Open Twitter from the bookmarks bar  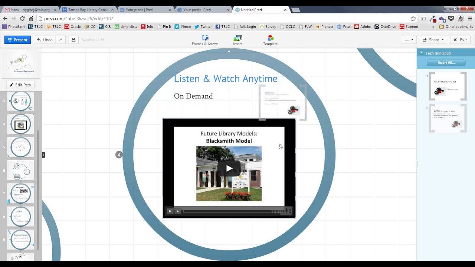pos(203,26)
